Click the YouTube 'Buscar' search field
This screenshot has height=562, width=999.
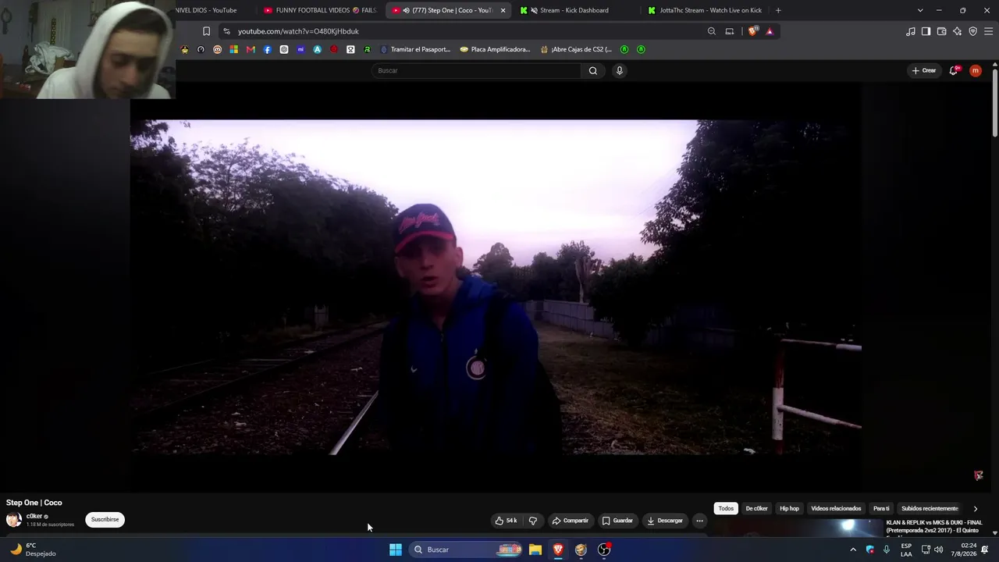click(476, 70)
